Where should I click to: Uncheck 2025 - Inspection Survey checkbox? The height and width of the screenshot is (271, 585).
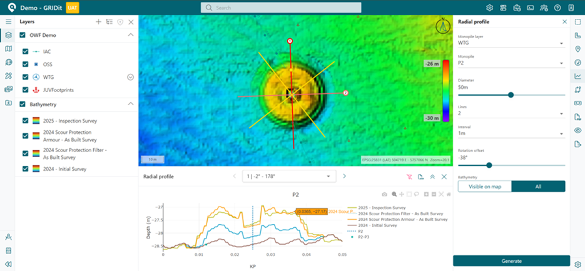coord(26,121)
